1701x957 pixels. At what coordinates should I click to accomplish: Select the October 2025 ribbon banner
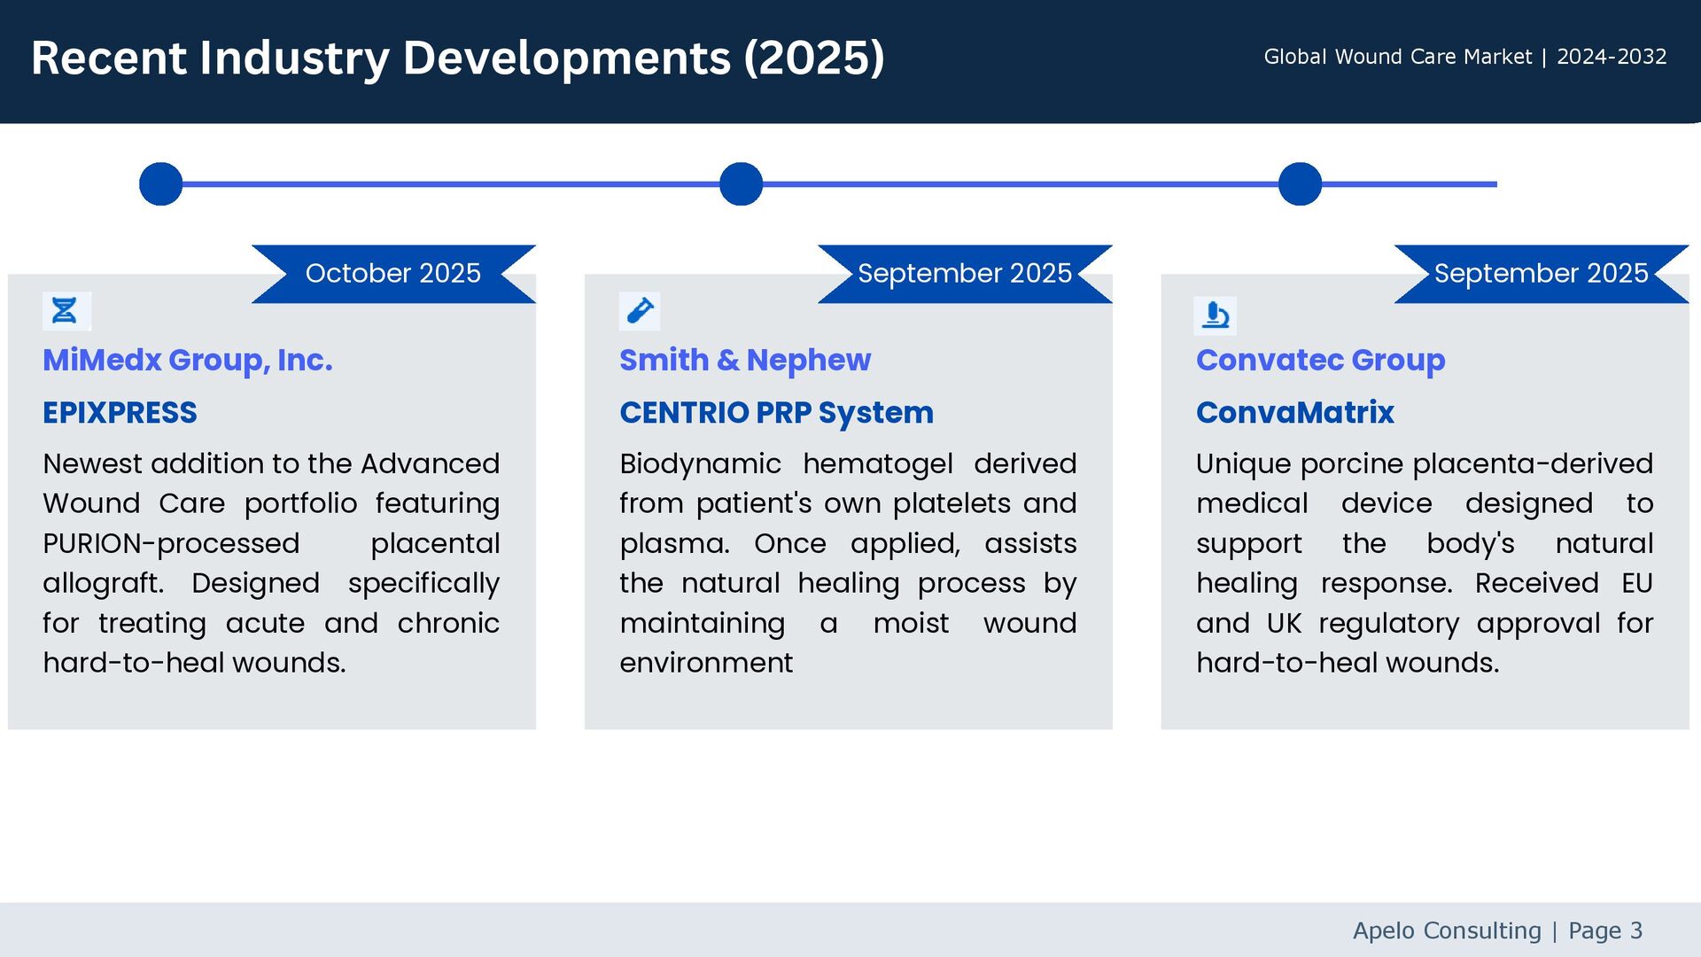393,274
